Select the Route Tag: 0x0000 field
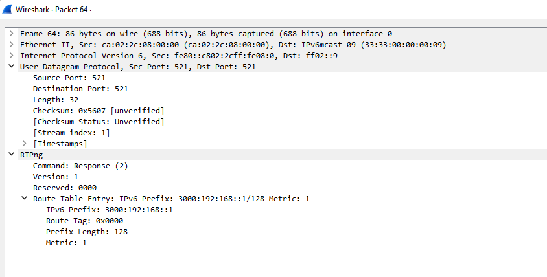547x277 pixels. (84, 221)
